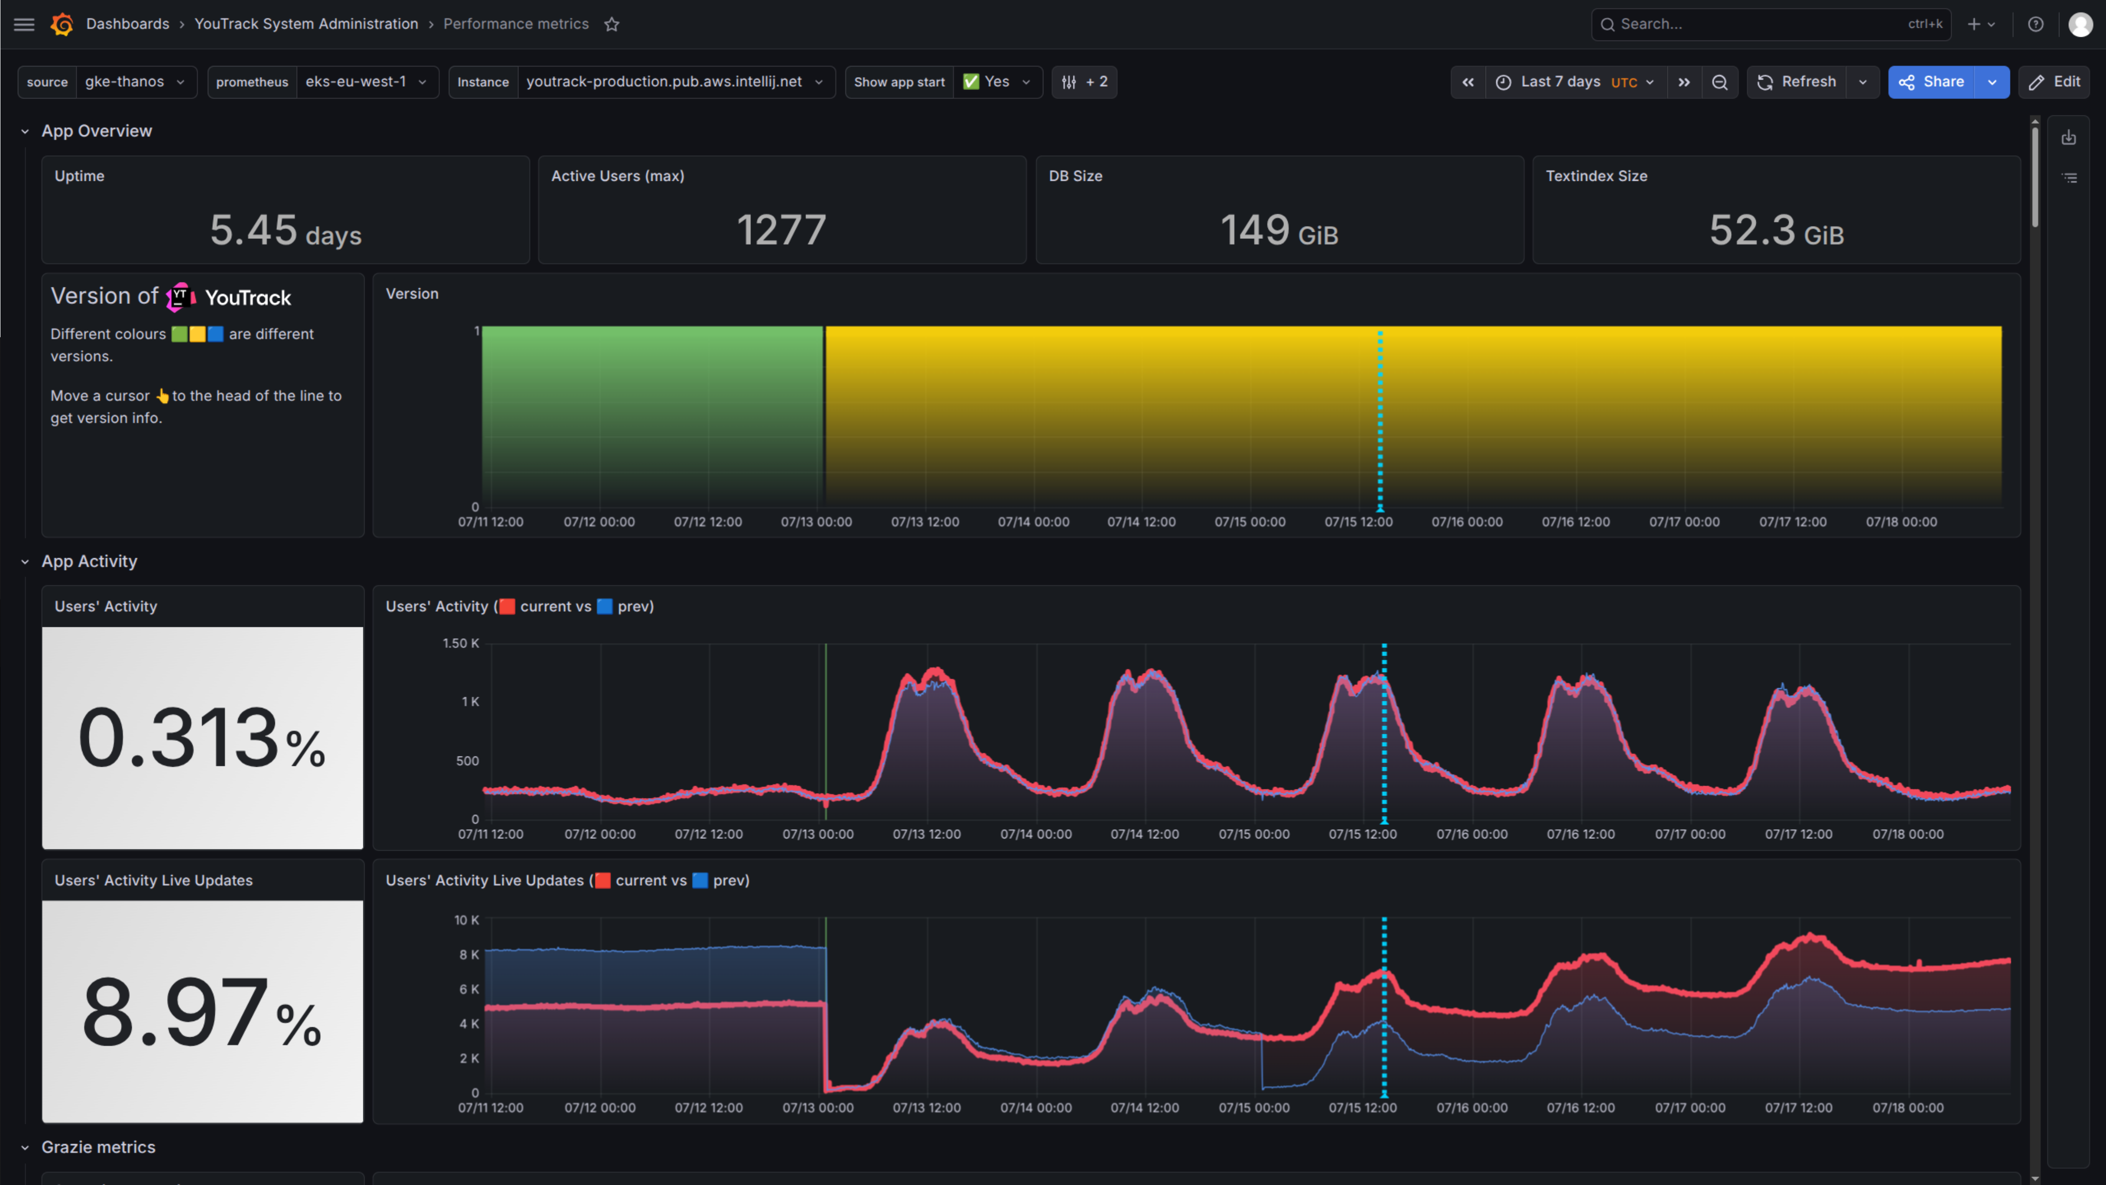Click Users' Activity Live Updates stat title

point(153,880)
